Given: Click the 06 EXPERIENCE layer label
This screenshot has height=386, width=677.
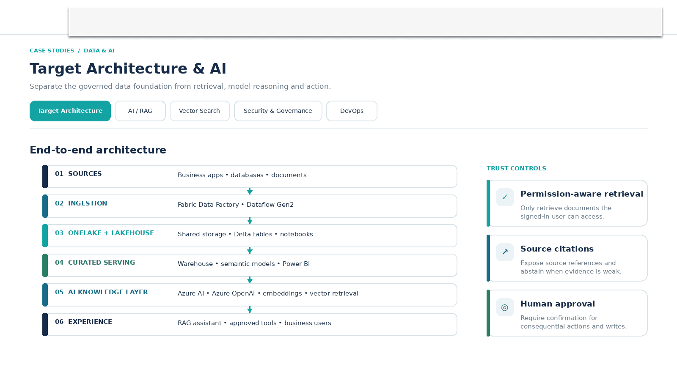Looking at the screenshot, I should pos(83,322).
